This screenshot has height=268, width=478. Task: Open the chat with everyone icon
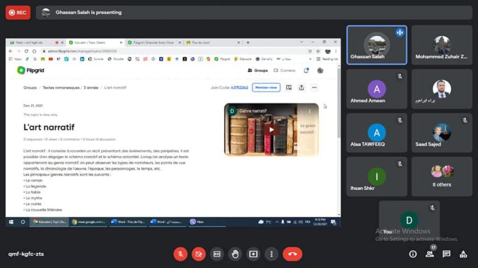click(x=446, y=254)
